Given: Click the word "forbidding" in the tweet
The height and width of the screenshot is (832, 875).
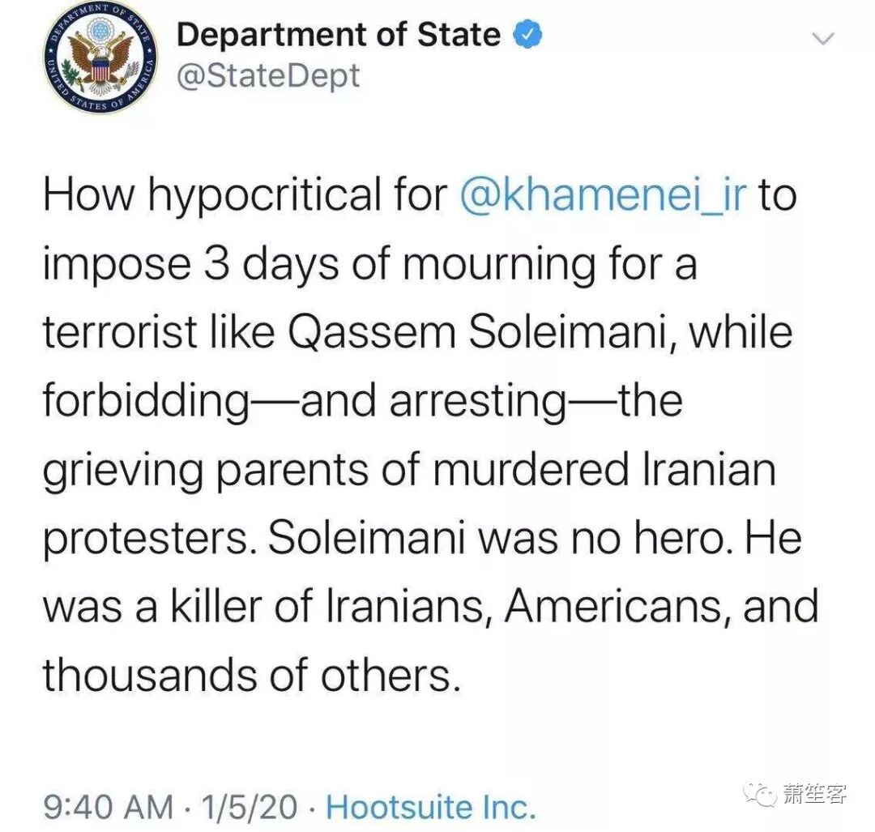Looking at the screenshot, I should (x=146, y=402).
